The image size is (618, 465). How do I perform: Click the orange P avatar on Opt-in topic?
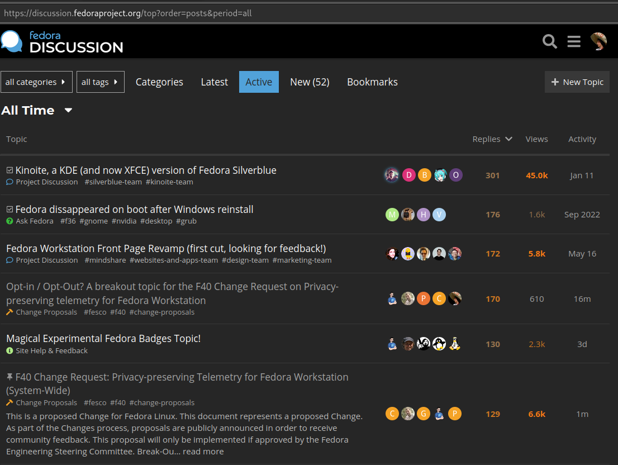coord(424,298)
